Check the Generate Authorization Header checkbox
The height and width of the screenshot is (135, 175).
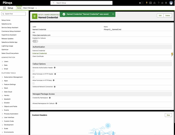click(33, 71)
